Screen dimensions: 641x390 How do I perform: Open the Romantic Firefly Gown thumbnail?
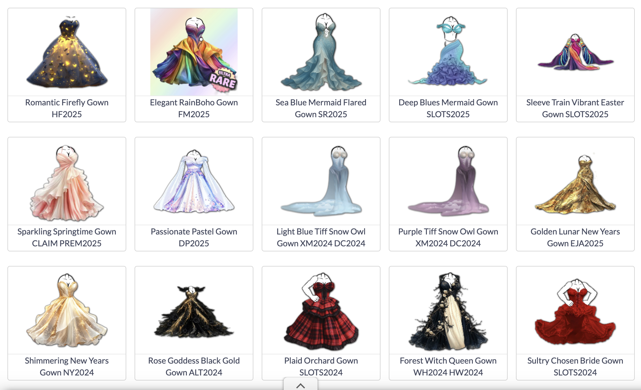click(67, 52)
